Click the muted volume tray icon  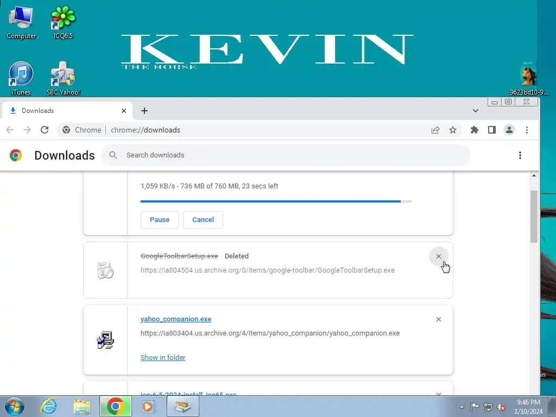click(x=501, y=407)
